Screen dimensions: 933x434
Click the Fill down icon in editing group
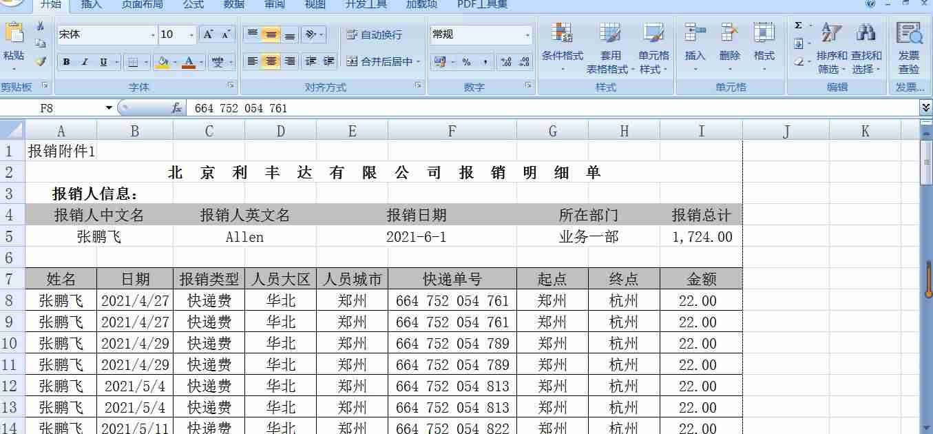799,43
